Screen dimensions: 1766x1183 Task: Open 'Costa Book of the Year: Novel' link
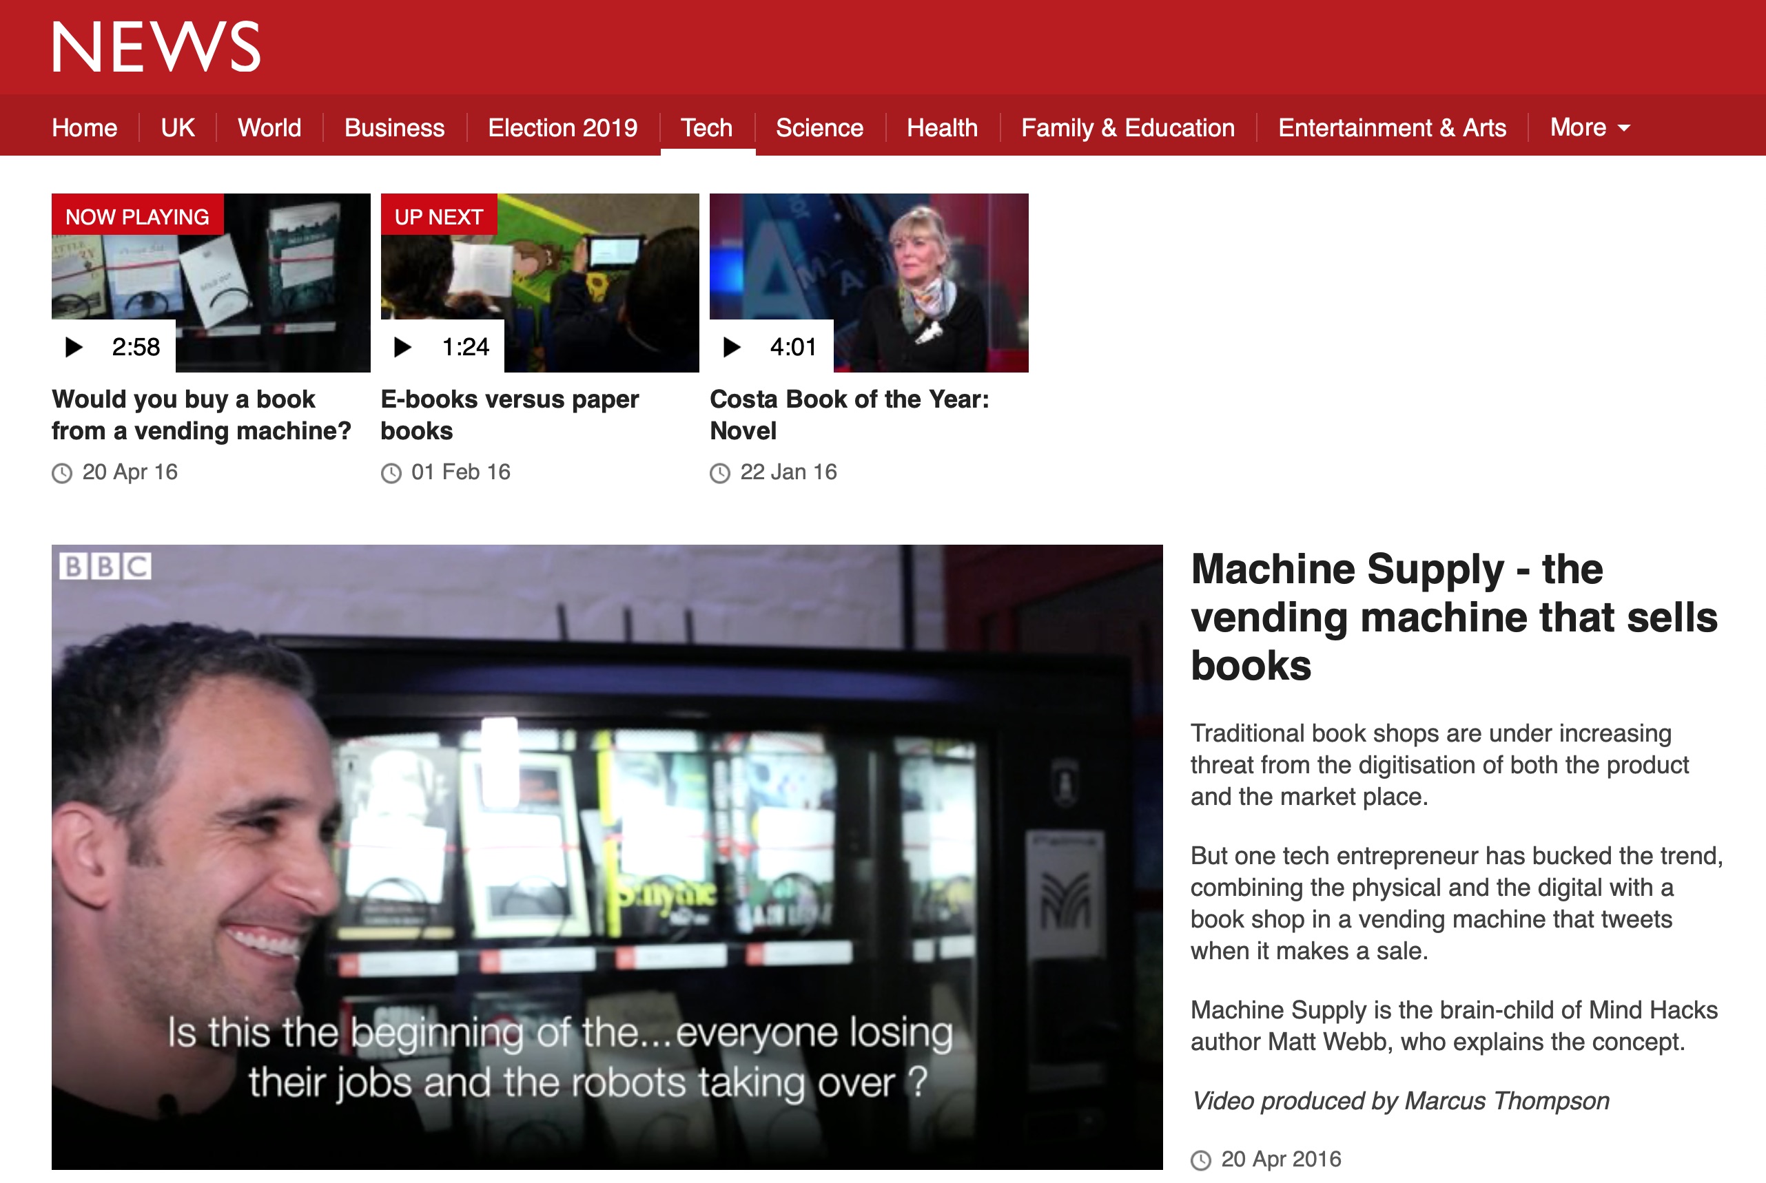(x=850, y=415)
